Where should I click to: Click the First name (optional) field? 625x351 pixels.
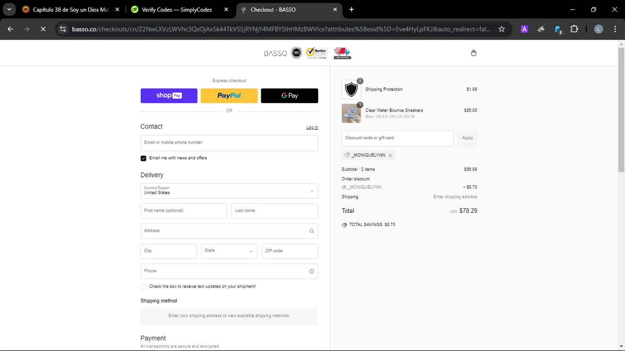click(x=184, y=211)
